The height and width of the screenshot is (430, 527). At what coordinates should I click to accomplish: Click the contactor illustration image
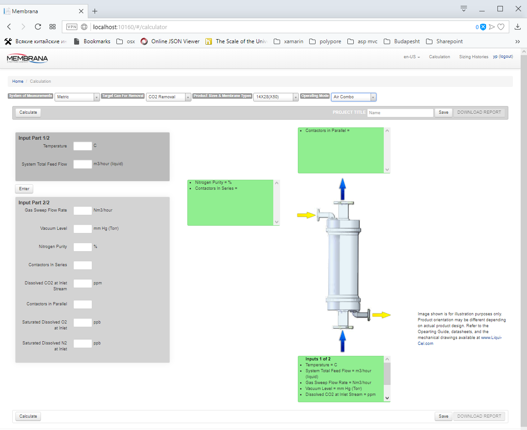pyautogui.click(x=343, y=265)
